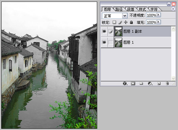
Task: Switch to the 样式 tab
Action: tap(142, 9)
